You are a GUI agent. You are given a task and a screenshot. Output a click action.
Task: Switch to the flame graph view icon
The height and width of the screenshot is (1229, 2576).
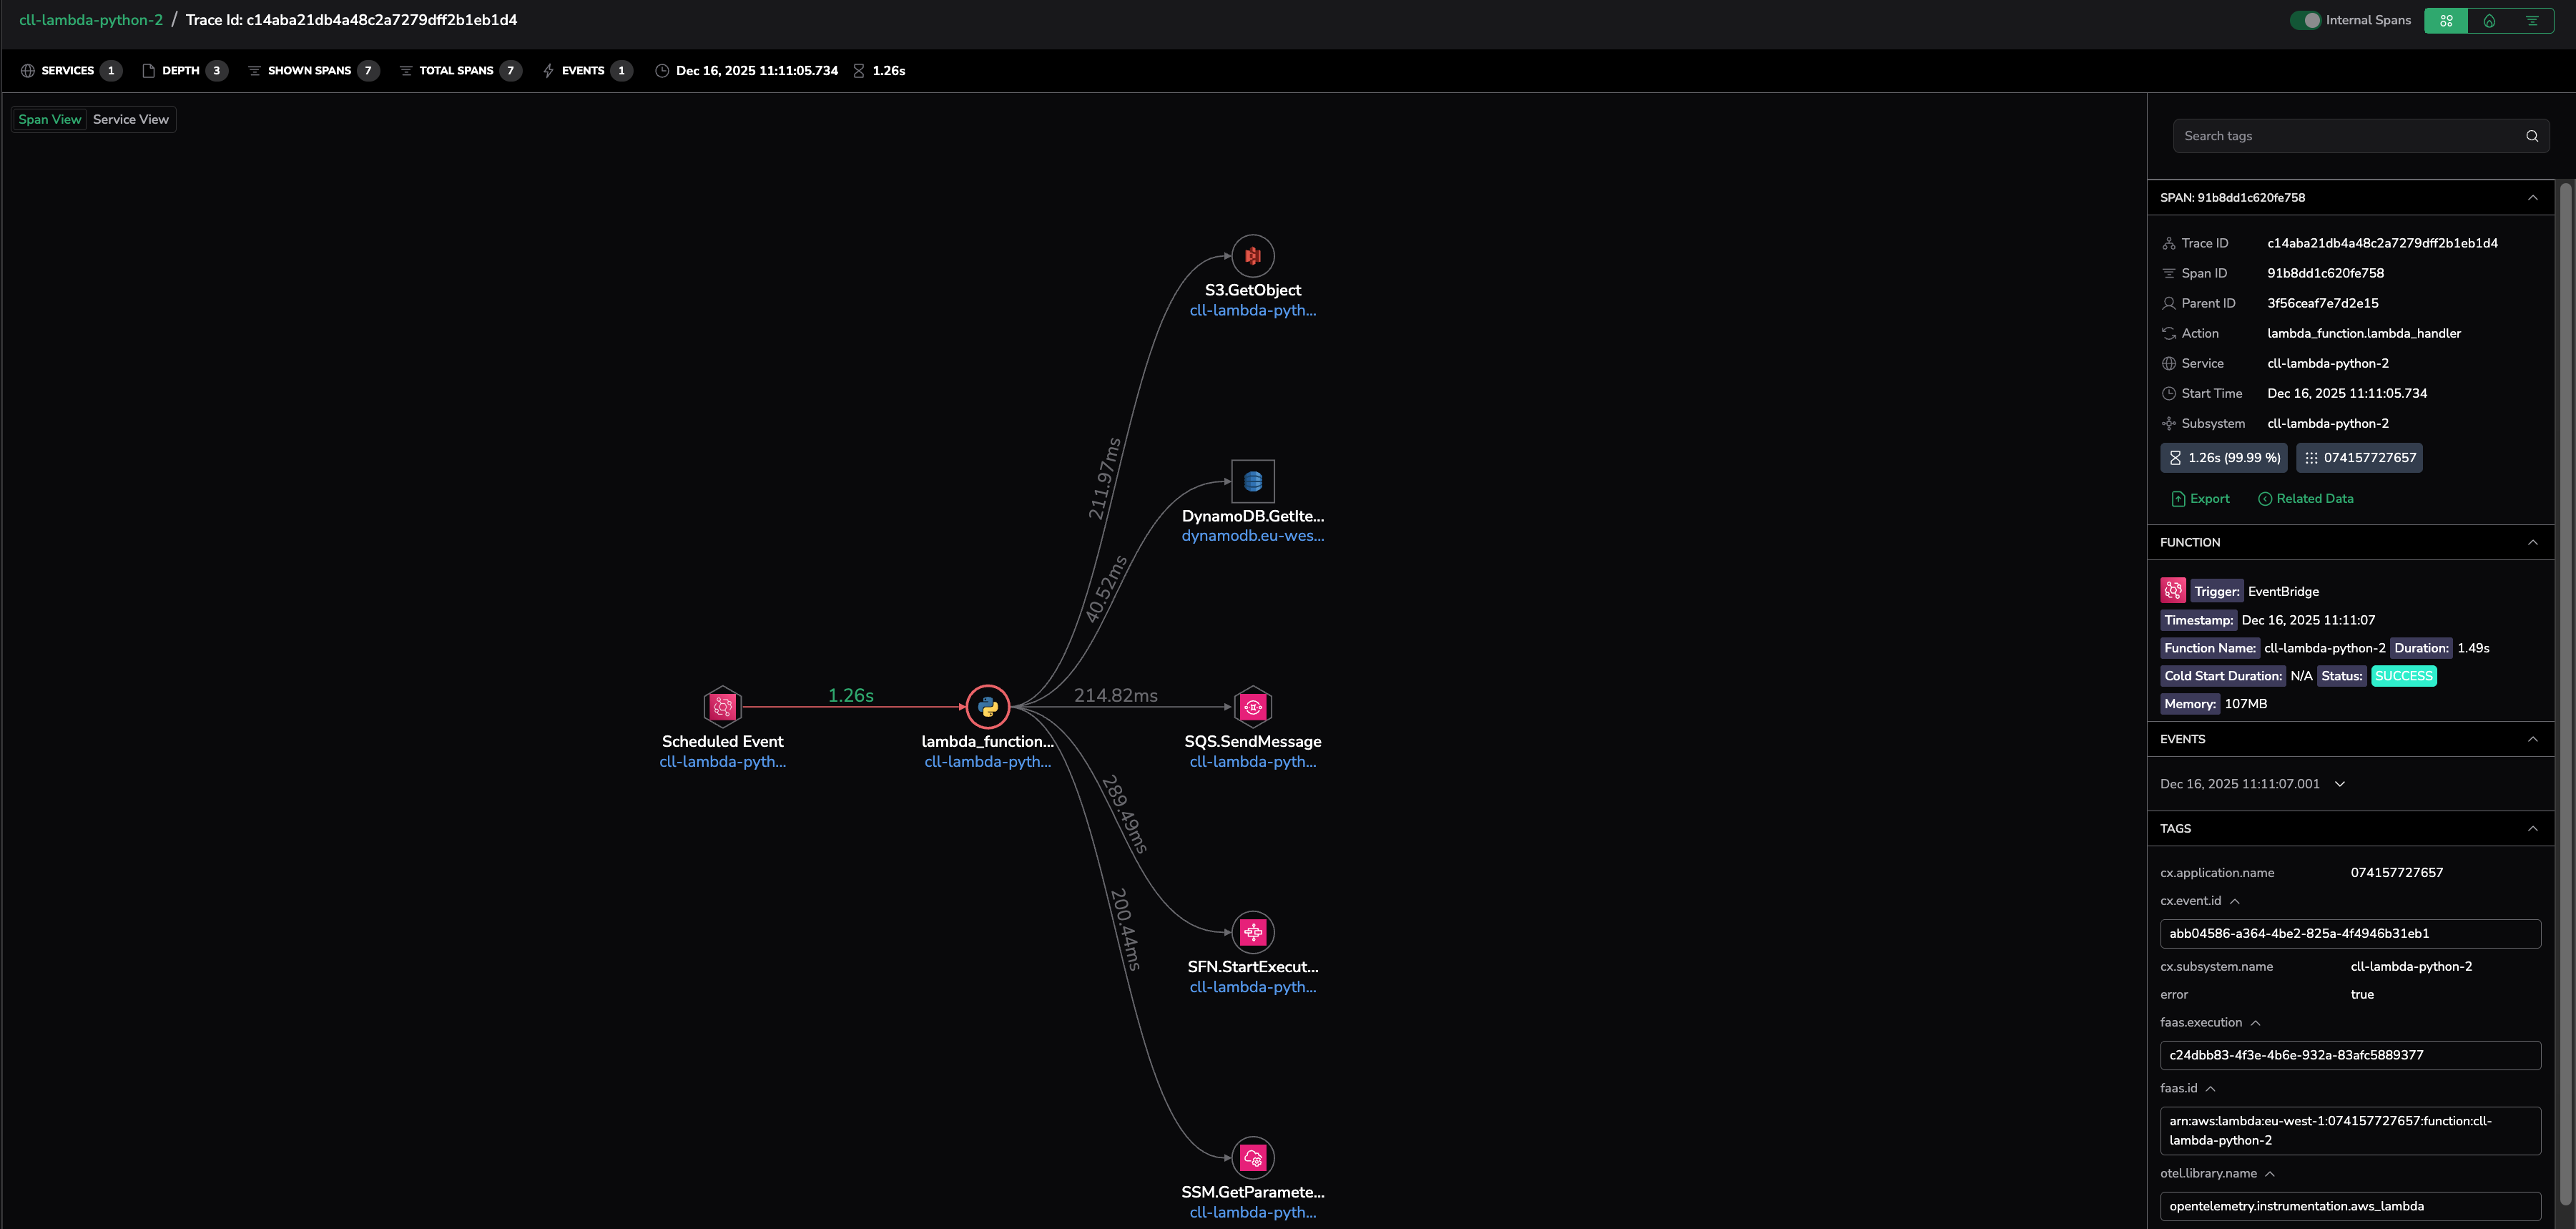coord(2489,20)
